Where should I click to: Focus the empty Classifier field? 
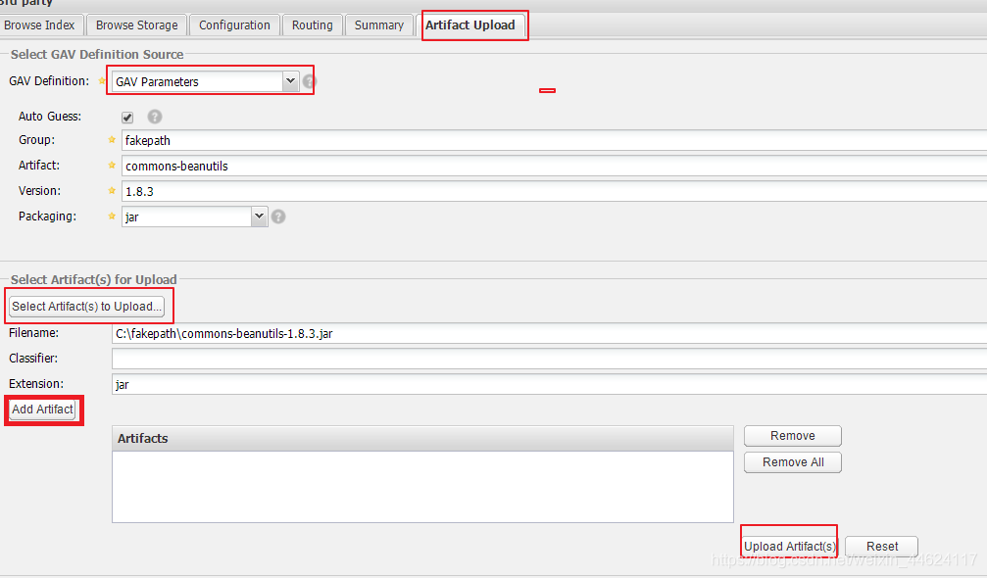click(x=549, y=359)
